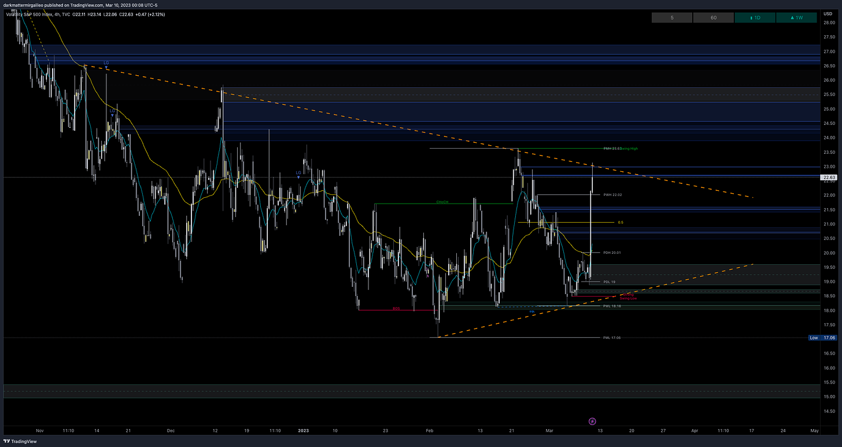
Task: Select the 5 minute timeframe button
Action: point(671,17)
